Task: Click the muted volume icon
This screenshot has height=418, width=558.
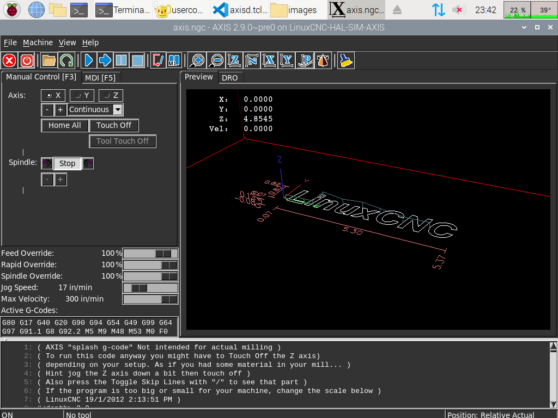Action: click(x=459, y=10)
